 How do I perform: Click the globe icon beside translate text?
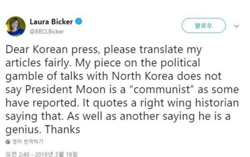pyautogui.click(x=8, y=142)
